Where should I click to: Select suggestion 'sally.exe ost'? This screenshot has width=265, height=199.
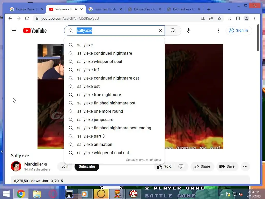pos(114,87)
